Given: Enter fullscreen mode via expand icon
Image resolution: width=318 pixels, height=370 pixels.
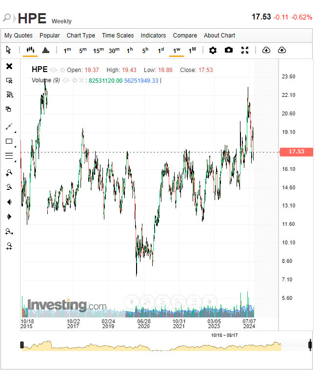Looking at the screenshot, I should 245,50.
